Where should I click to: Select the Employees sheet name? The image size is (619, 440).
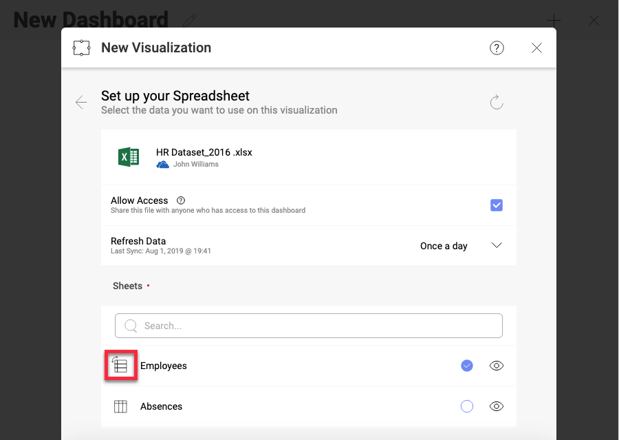(x=164, y=366)
